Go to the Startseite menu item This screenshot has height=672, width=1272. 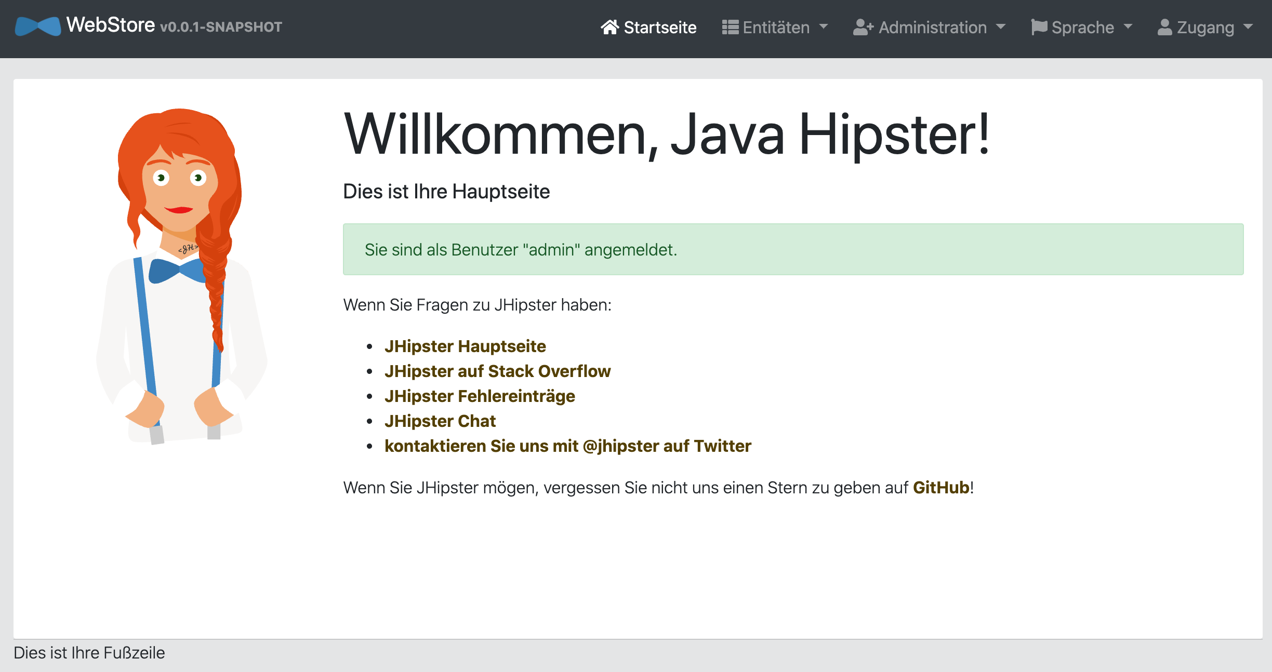[660, 27]
